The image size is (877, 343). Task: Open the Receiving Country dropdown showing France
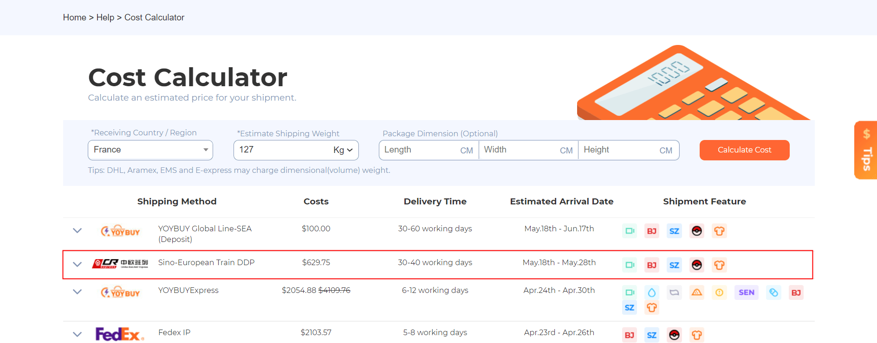tap(150, 150)
